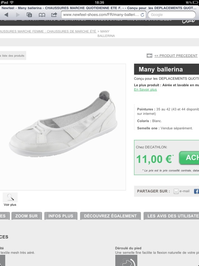Click the En Savoir plus link
Viewport: 199px width, 266px height.
click(x=145, y=89)
